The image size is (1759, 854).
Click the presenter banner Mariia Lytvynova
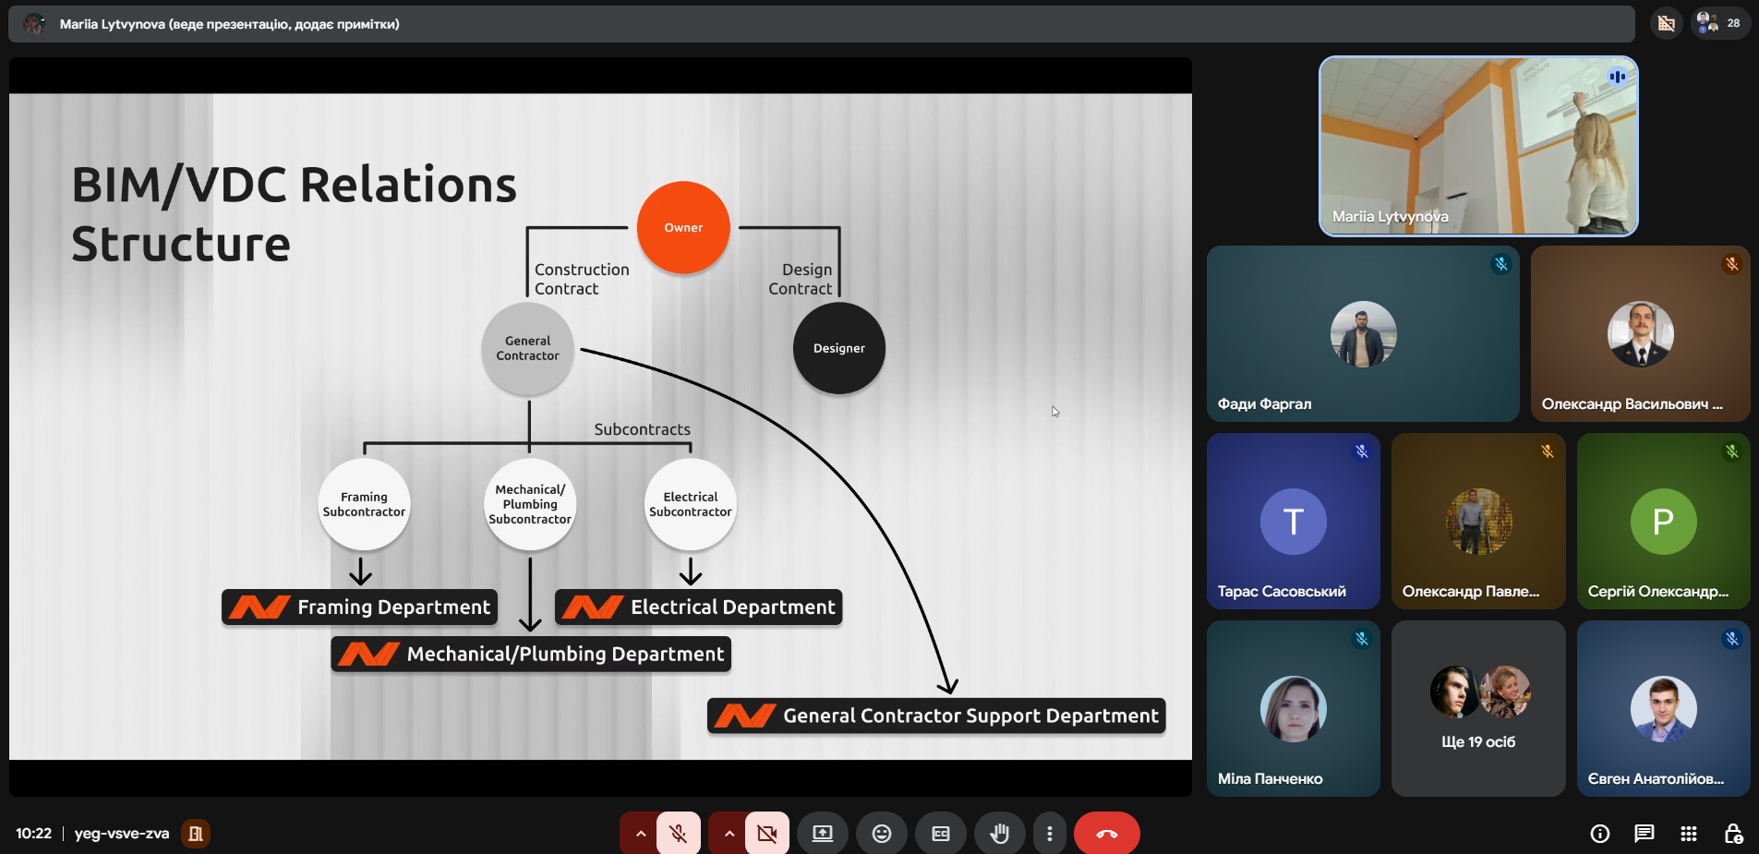click(821, 24)
